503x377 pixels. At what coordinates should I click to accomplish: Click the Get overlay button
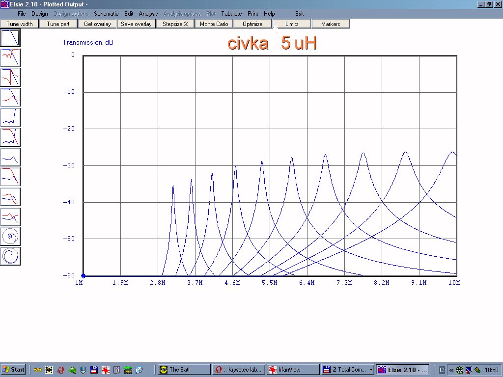tap(97, 24)
